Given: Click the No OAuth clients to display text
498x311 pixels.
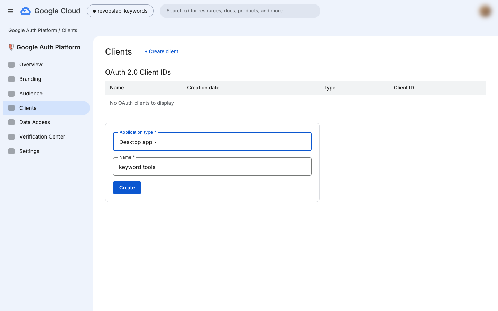Looking at the screenshot, I should (x=142, y=103).
